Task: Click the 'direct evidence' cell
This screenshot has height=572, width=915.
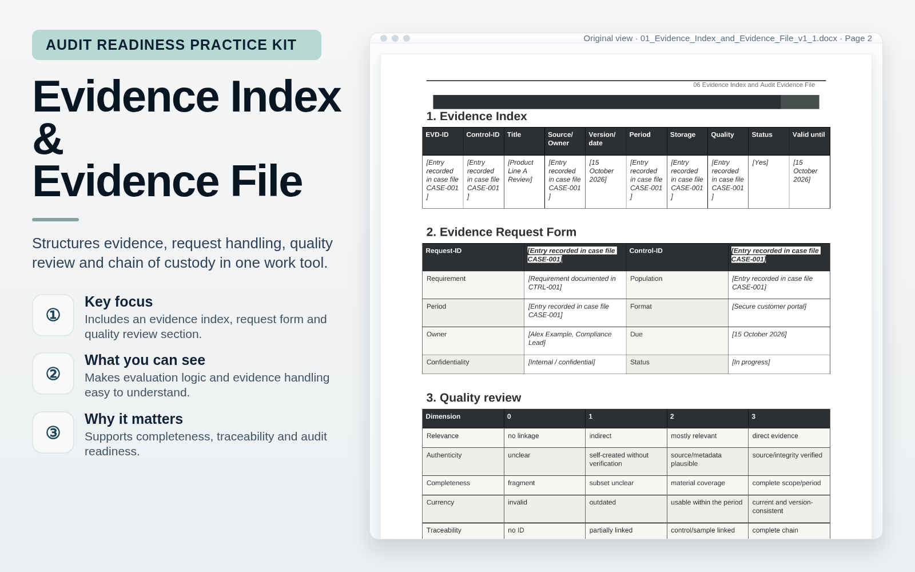Action: coord(789,438)
